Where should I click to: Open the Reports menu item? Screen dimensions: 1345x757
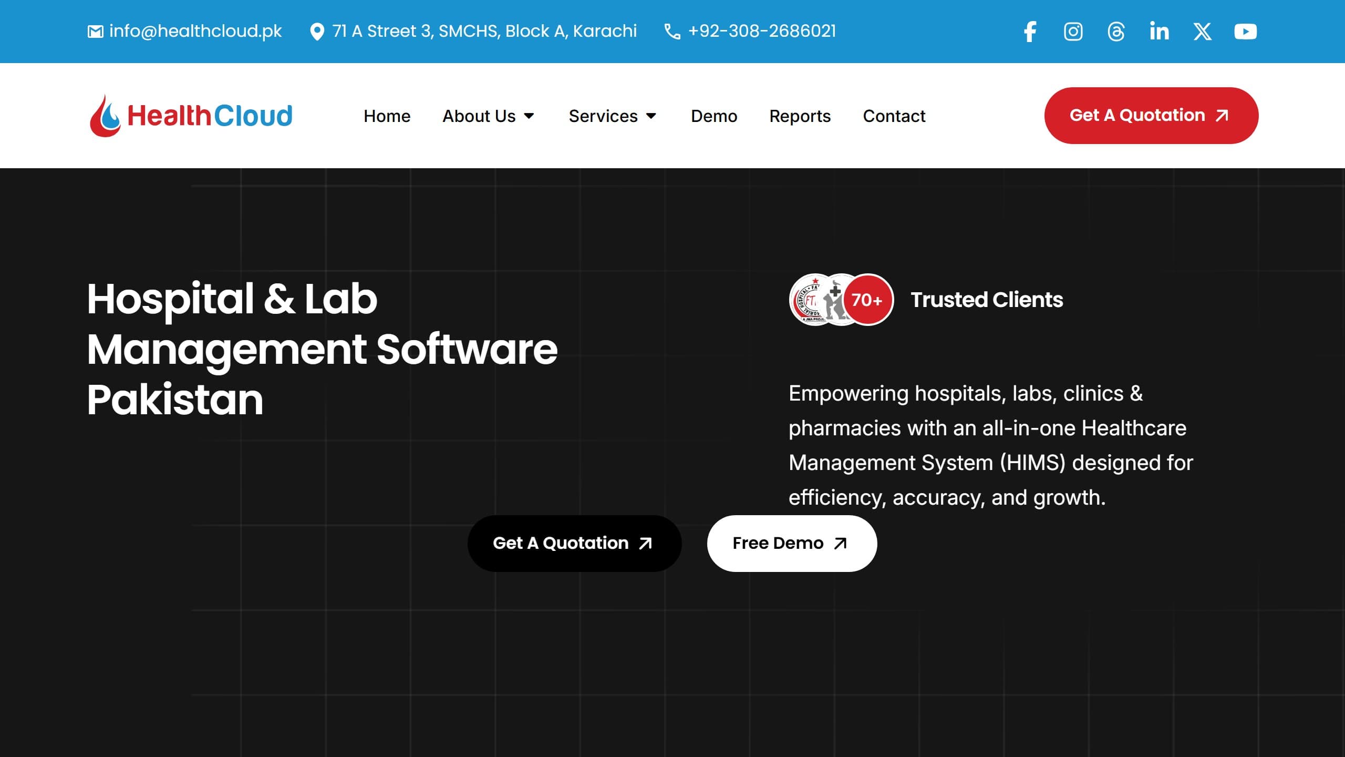click(x=800, y=116)
